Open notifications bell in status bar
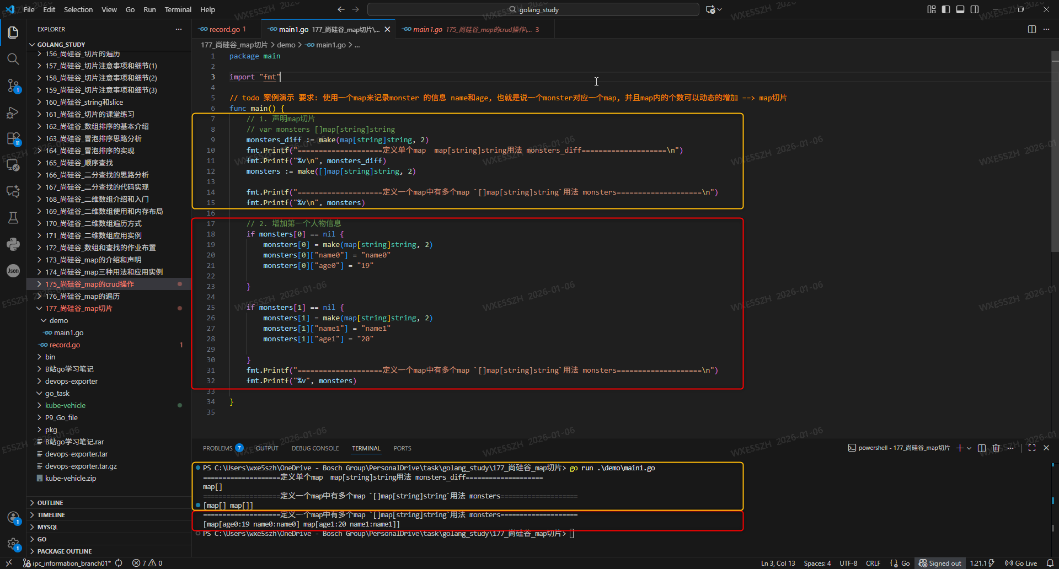 pos(1050,563)
